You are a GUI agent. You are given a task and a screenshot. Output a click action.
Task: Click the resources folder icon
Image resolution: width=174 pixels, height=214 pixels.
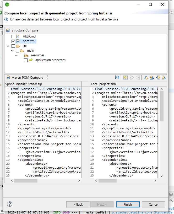tap(26, 55)
